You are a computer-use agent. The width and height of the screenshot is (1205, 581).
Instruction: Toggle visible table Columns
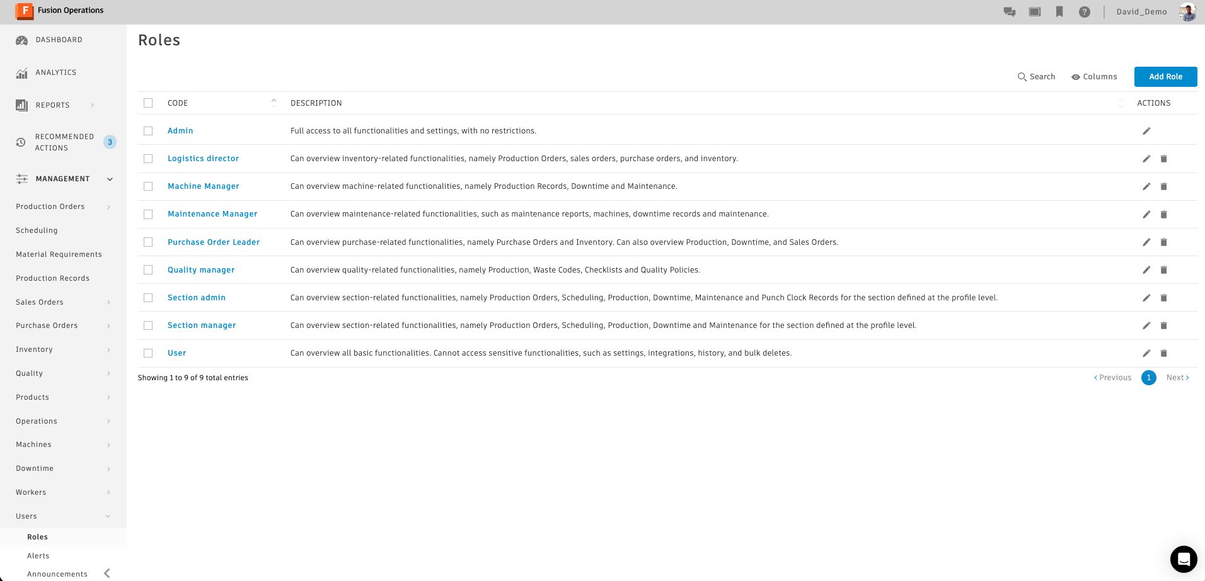coord(1094,77)
